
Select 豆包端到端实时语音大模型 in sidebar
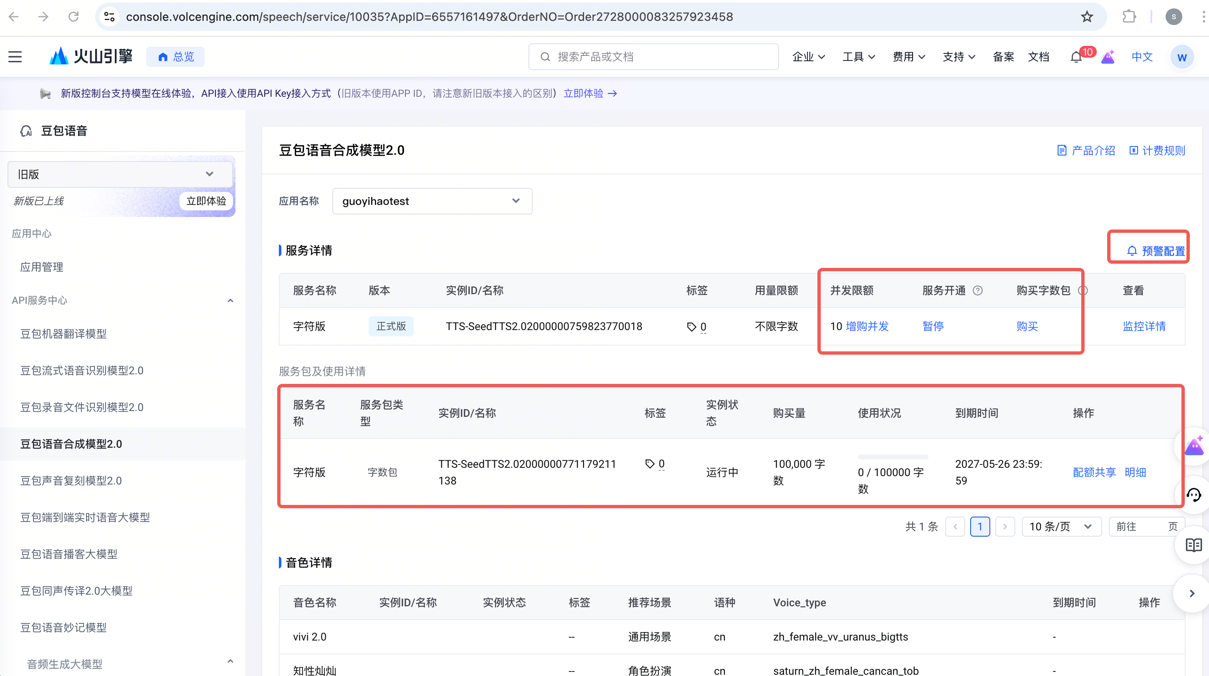(x=85, y=517)
